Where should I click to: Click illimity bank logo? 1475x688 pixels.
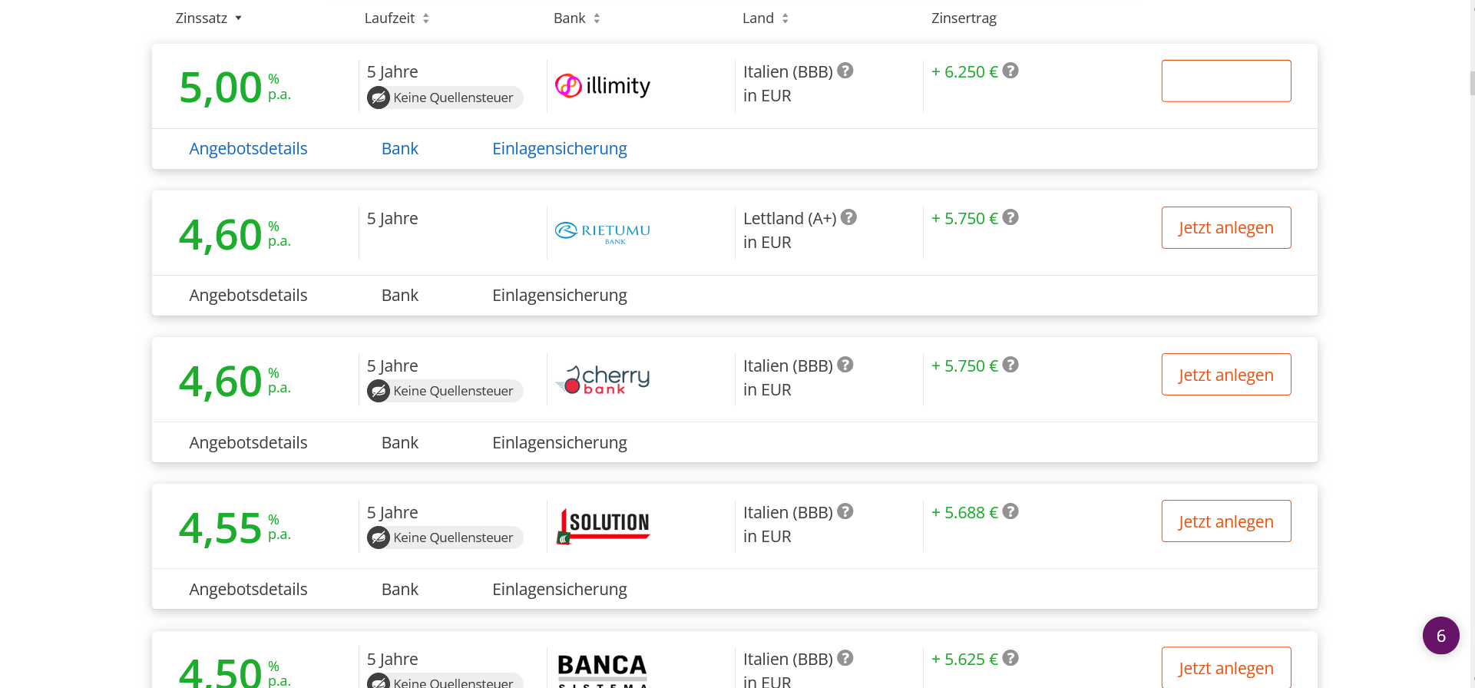tap(603, 85)
